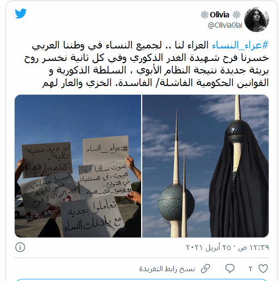Click the info circle icon
Viewport: 279px width, 281px height.
[20, 247]
